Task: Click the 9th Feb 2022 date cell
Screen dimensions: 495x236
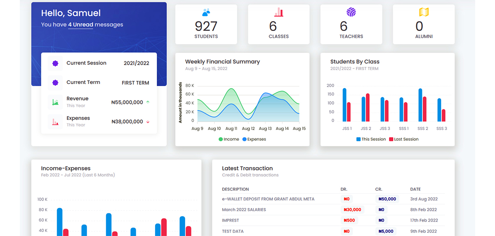Action: (424, 231)
